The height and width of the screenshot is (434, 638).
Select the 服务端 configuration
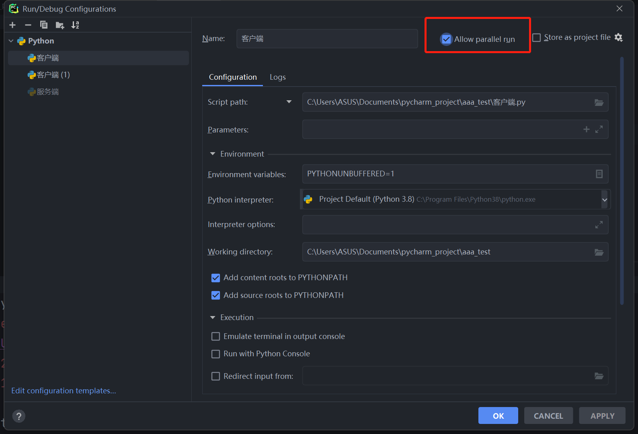(x=98, y=92)
